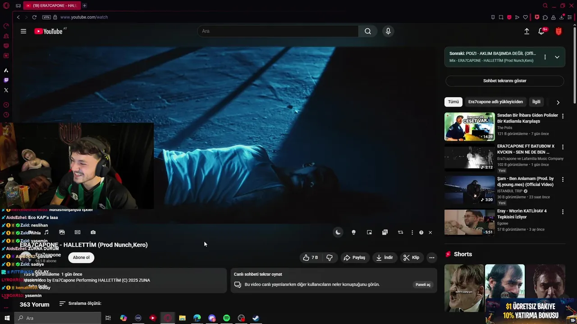This screenshot has height=324, width=577.
Task: Open browser extensions puzzle icon
Action: tap(545, 17)
